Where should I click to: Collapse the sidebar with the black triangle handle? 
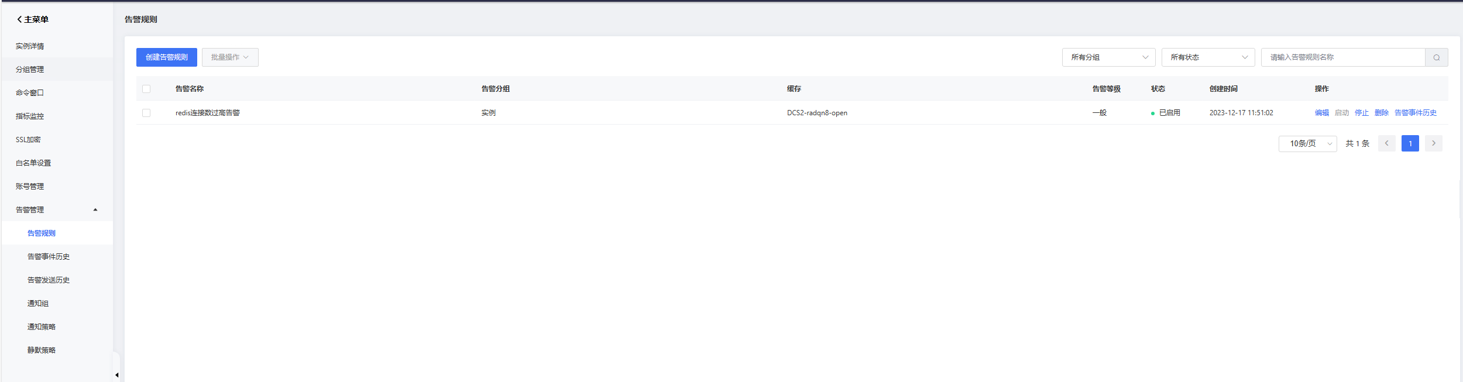(x=117, y=375)
